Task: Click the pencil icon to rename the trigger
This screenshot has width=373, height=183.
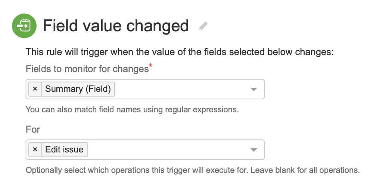Action: coord(203,26)
